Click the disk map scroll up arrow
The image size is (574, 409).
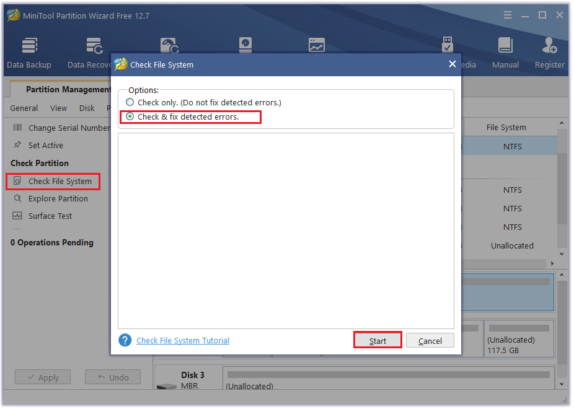[562, 275]
